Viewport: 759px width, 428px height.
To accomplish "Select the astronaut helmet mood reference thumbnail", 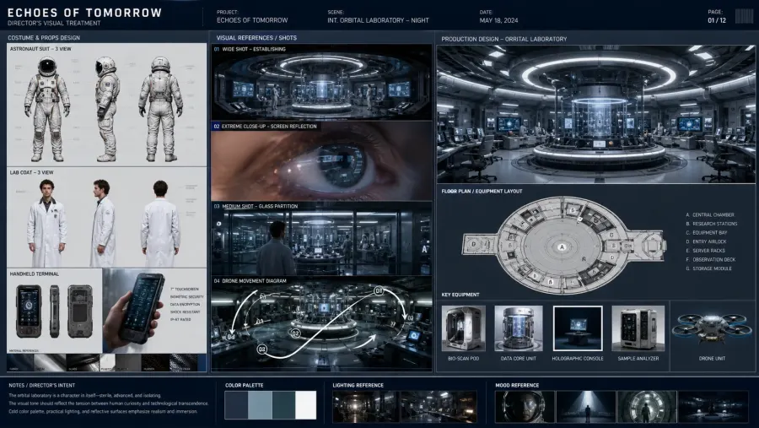I will 525,407.
